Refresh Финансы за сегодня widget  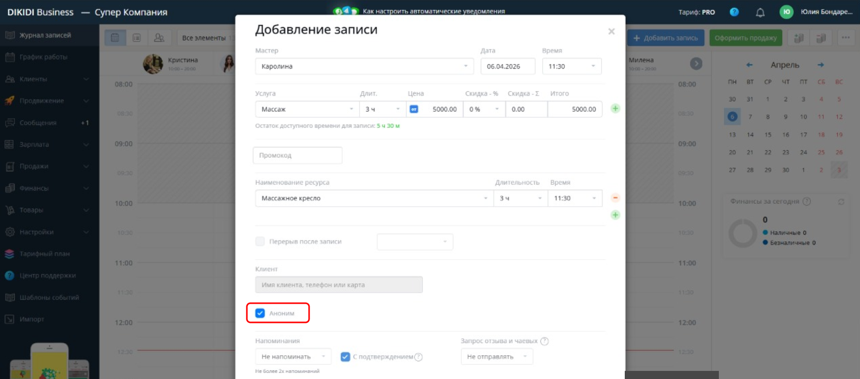(841, 202)
